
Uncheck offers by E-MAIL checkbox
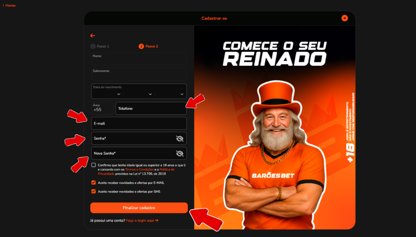pyautogui.click(x=93, y=183)
